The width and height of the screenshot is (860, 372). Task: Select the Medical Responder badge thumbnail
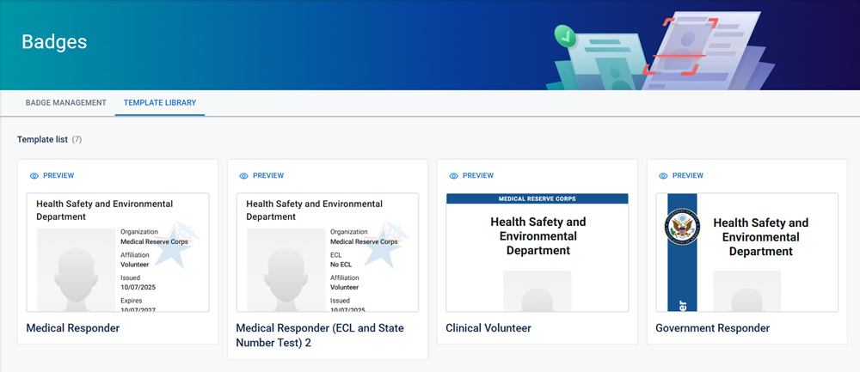(x=118, y=253)
